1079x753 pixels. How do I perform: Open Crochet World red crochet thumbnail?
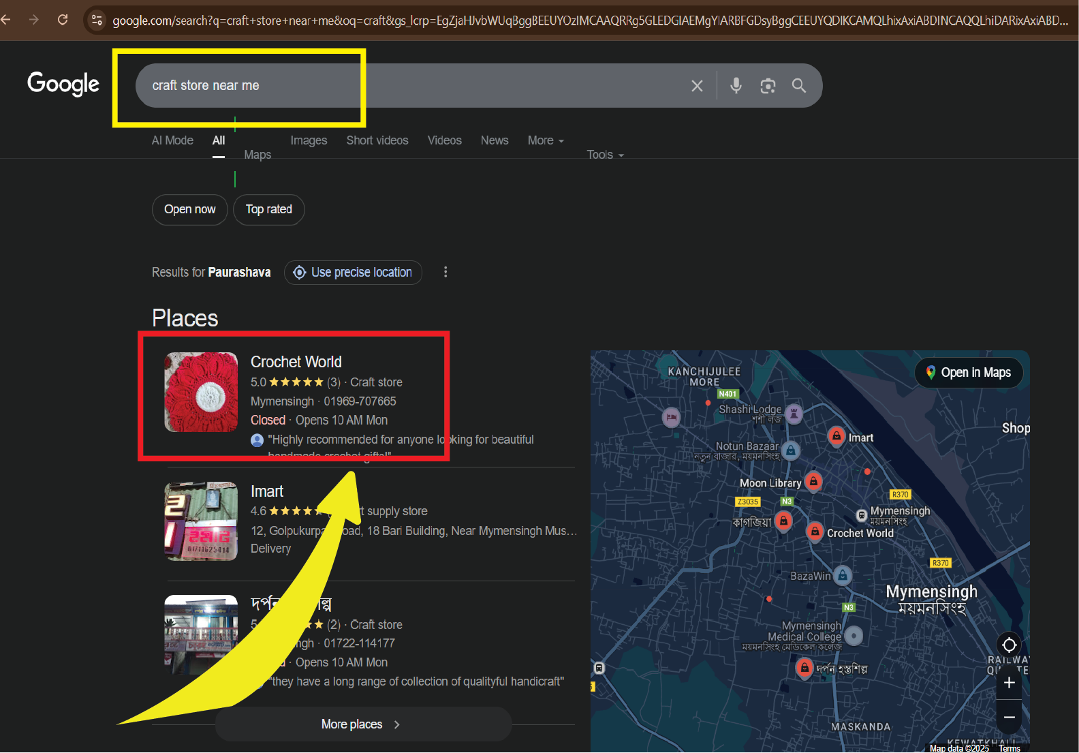click(x=201, y=392)
